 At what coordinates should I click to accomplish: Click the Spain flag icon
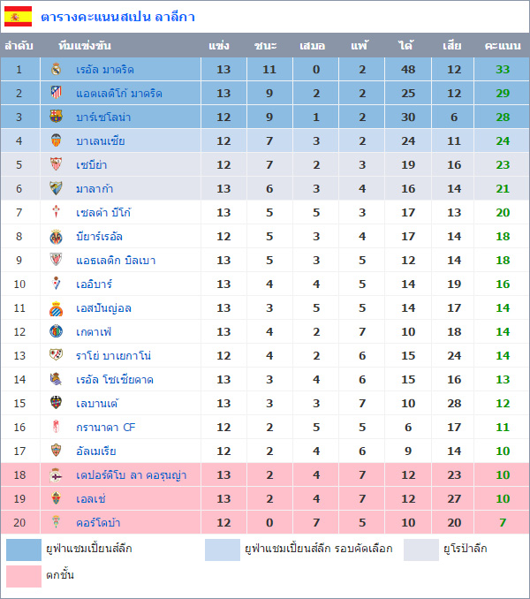[x=18, y=16]
